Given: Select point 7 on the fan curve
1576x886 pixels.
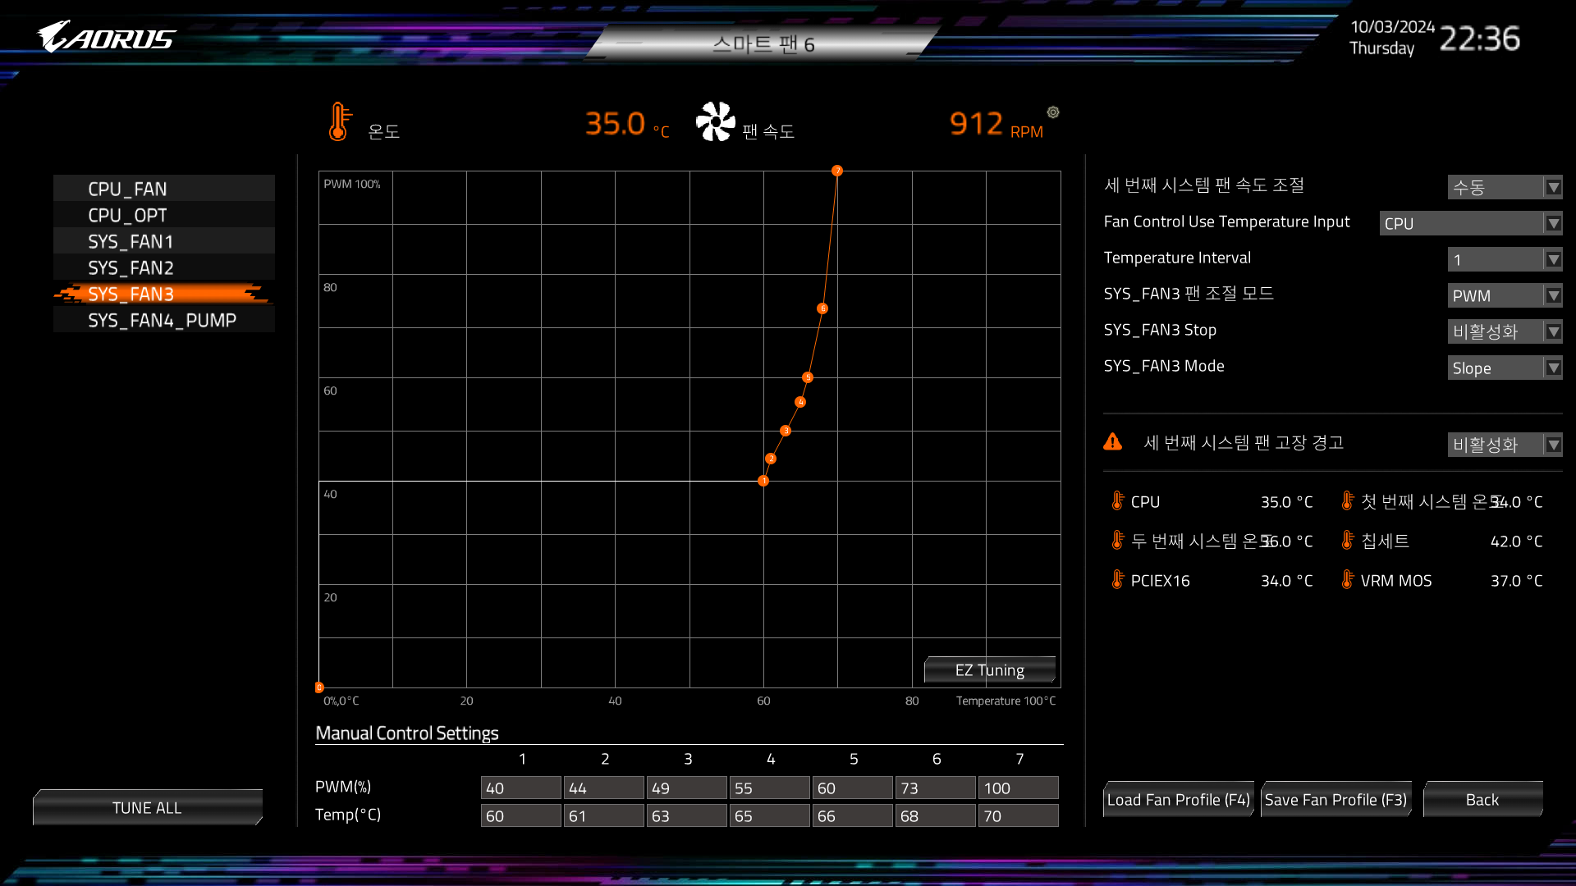Looking at the screenshot, I should pos(837,170).
